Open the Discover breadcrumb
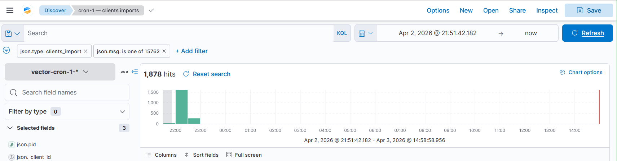The height and width of the screenshot is (161, 617). click(55, 10)
